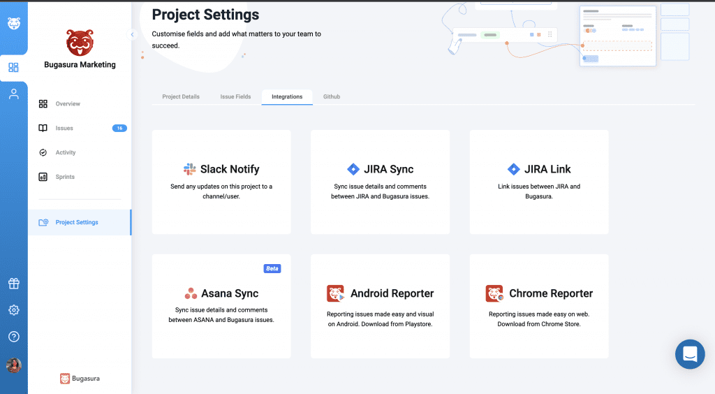The height and width of the screenshot is (394, 715).
Task: Open the dashboard grid icon in blue rail
Action: pos(14,68)
